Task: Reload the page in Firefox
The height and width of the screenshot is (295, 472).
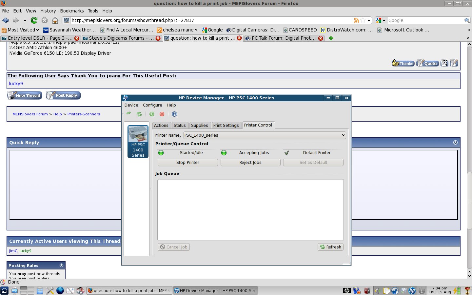Action: 34,20
